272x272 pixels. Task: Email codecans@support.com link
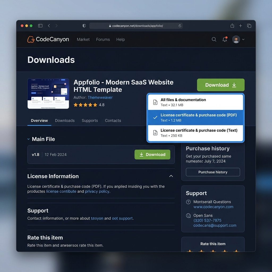click(215, 226)
